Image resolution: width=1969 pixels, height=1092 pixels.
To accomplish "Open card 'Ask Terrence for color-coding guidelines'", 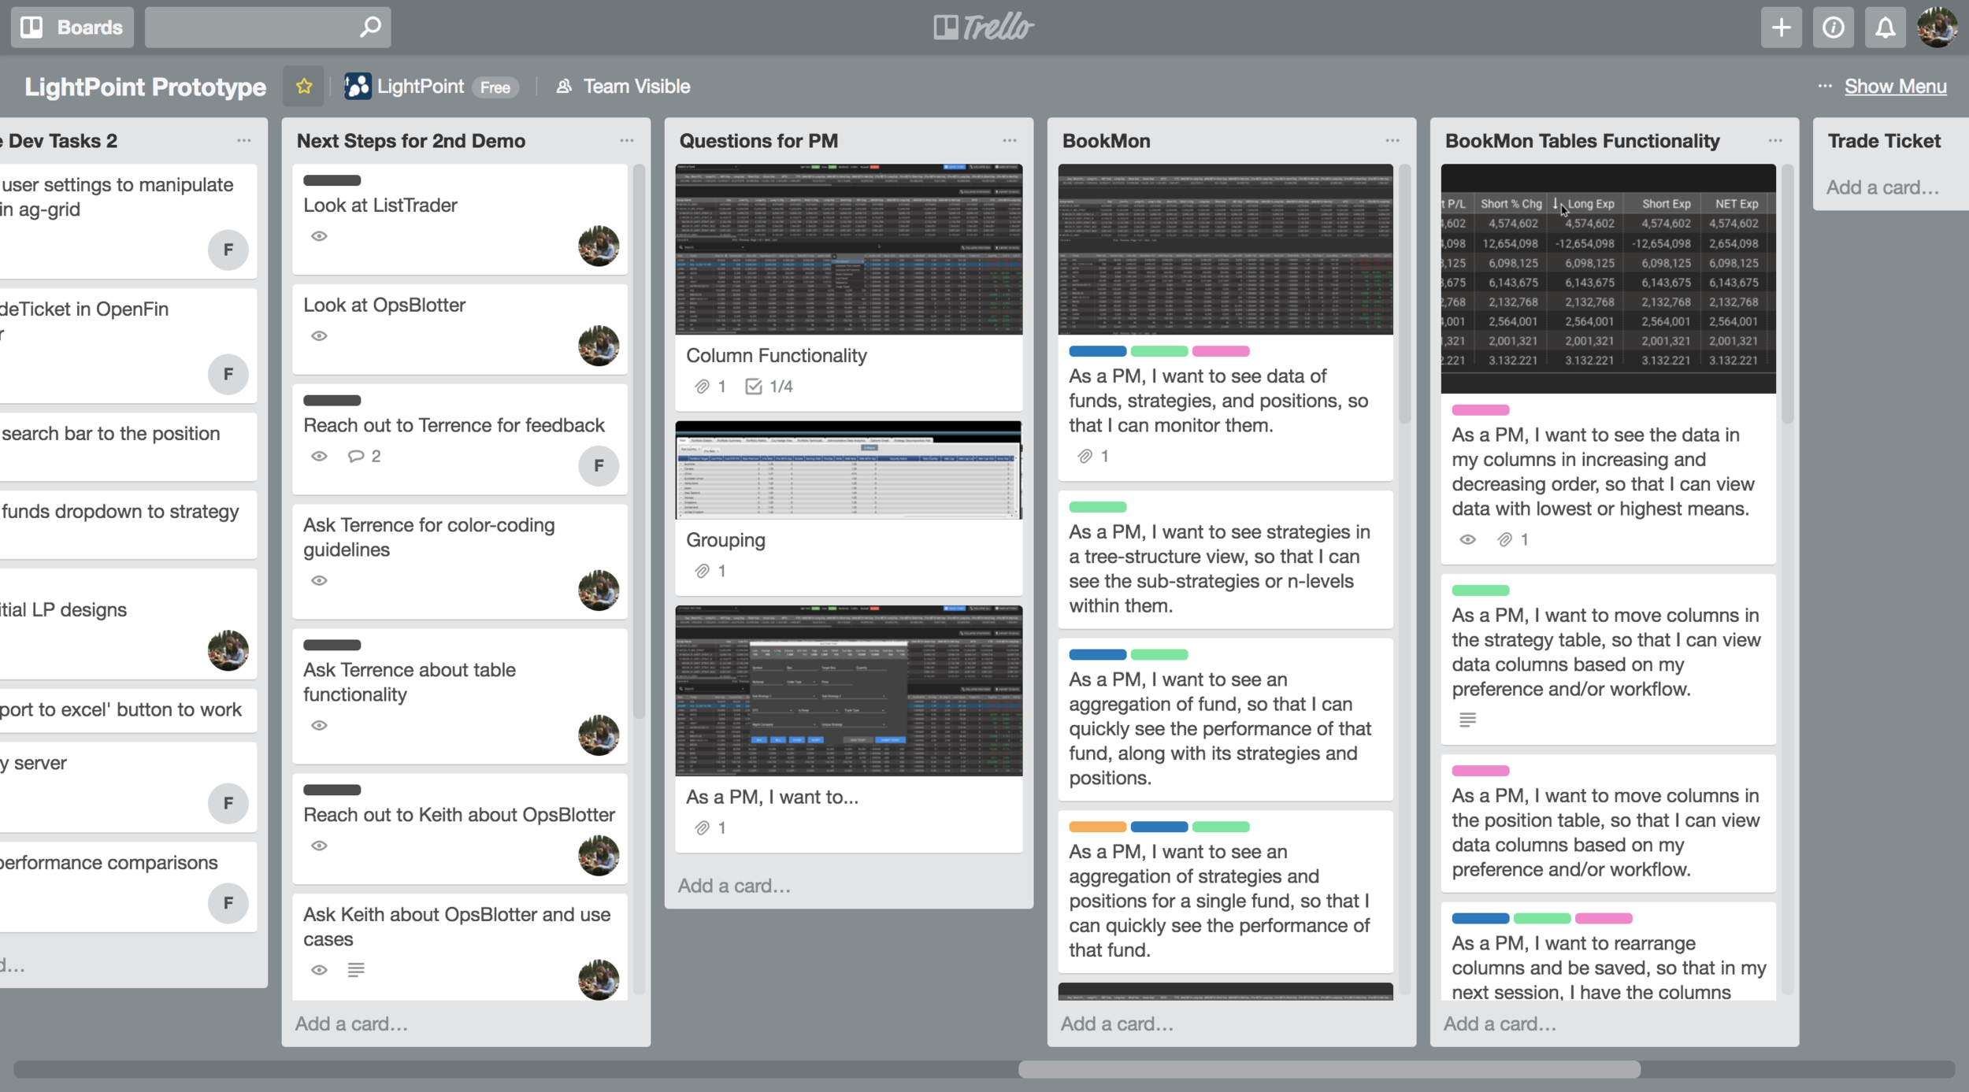I will (460, 562).
